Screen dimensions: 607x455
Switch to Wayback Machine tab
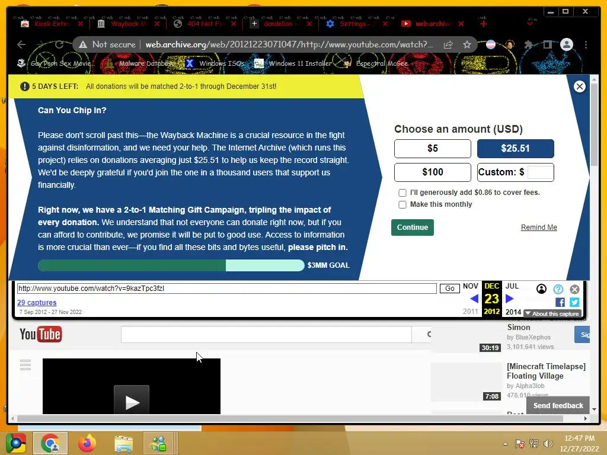(x=129, y=24)
